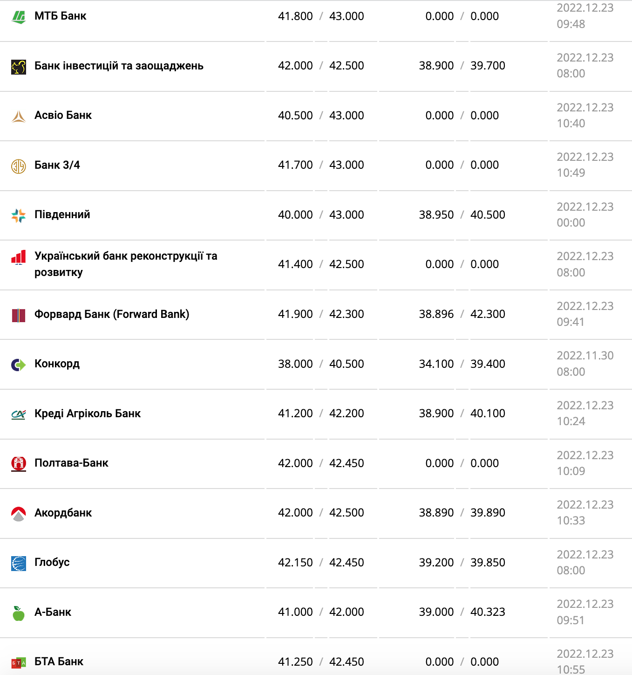Open the Банк інвестицій та заощаджень link
Viewport: 632px width, 675px height.
click(x=119, y=66)
